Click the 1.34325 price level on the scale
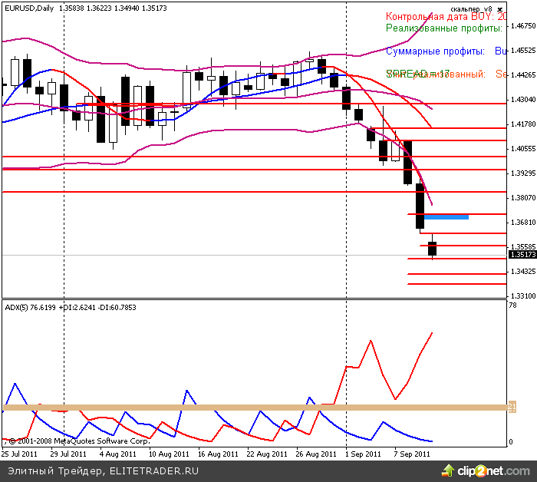This screenshot has width=537, height=482. click(x=522, y=272)
